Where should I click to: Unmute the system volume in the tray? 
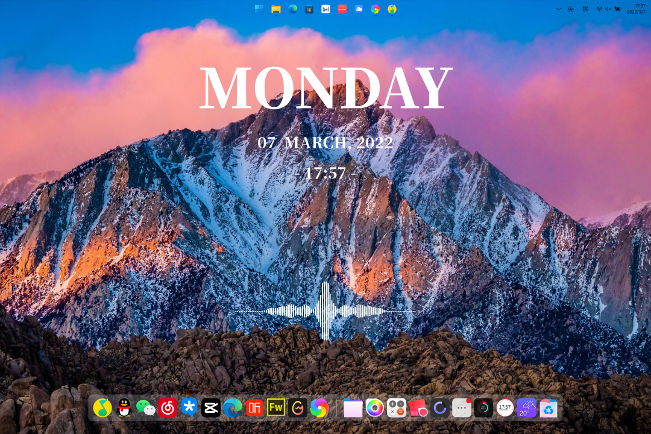click(x=607, y=9)
